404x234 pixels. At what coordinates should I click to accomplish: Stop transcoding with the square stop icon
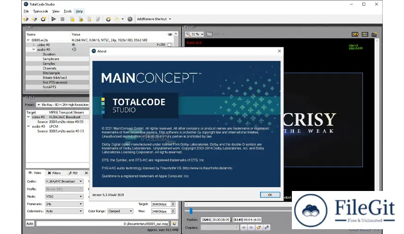click(62, 19)
